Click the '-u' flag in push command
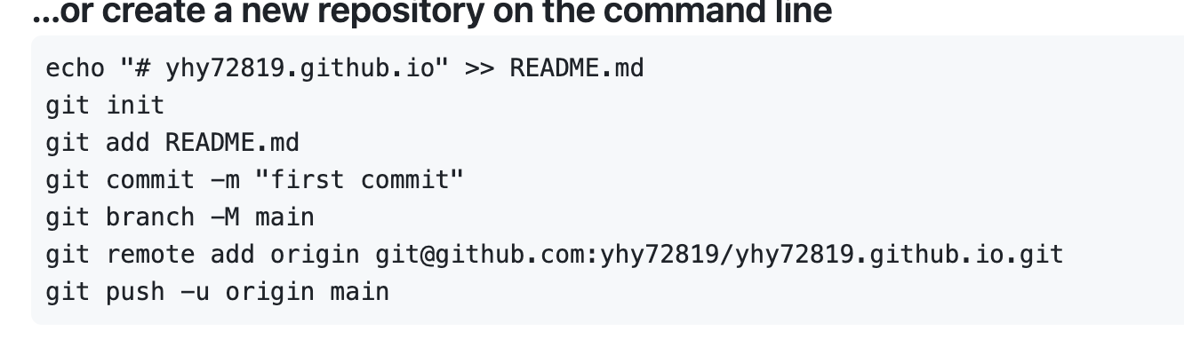 (195, 292)
